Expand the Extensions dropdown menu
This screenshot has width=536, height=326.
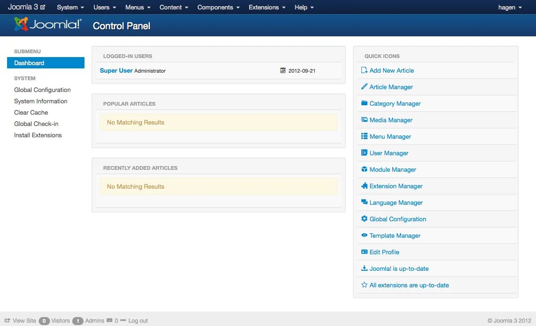(x=267, y=7)
